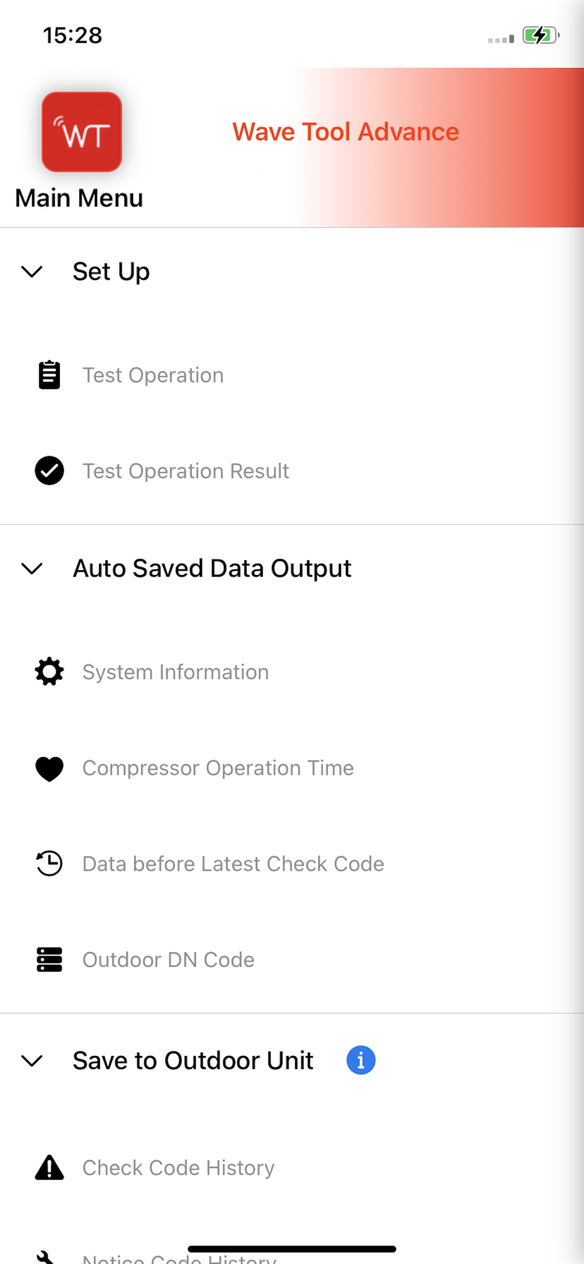Tap the clipboard icon beside Test Operation
Viewport: 584px width, 1264px height.
(x=49, y=375)
